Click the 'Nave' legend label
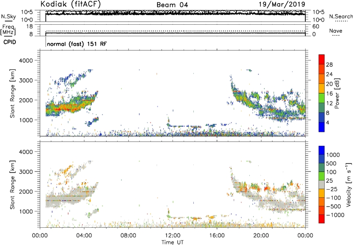353x245 pixels. coord(336,31)
